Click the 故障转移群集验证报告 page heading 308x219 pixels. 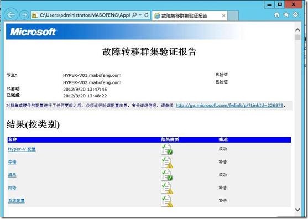[x=149, y=51]
